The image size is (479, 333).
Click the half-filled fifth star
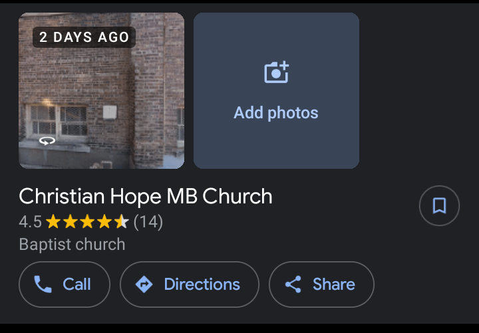[121, 222]
